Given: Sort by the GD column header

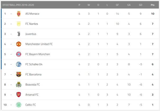Looking at the screenshot, I should click(140, 5).
